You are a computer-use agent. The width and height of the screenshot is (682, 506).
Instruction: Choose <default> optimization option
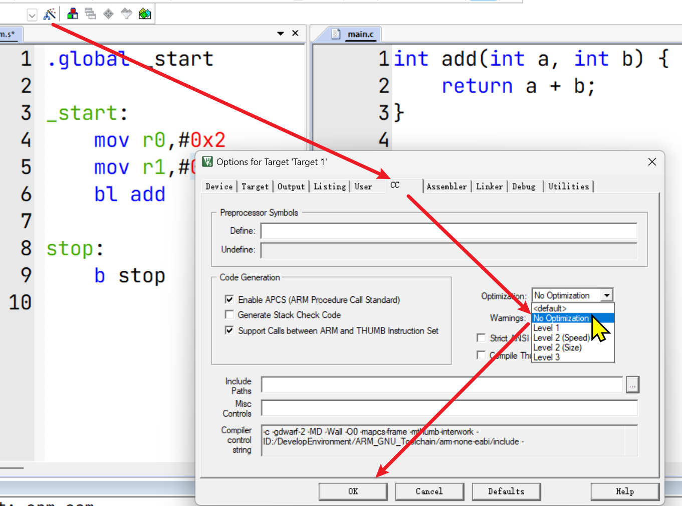pos(573,308)
